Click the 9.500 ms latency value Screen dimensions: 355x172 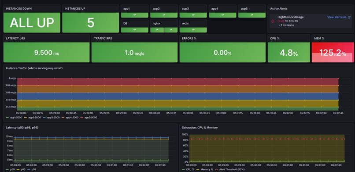point(46,53)
